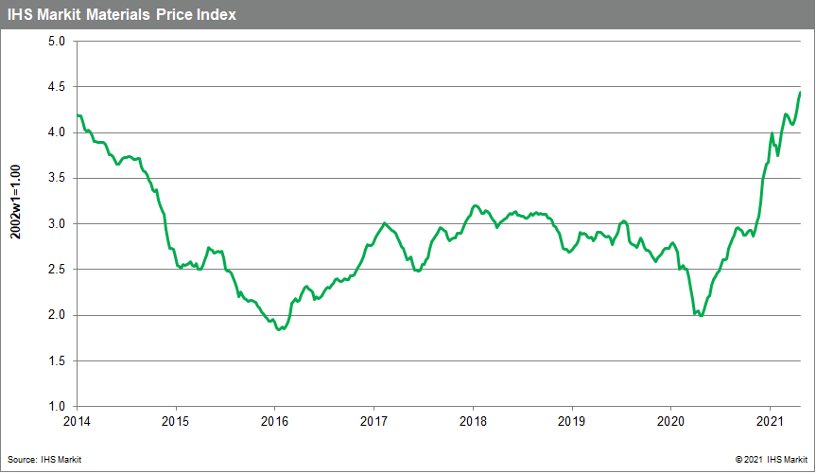Click the Source: IHS Markit footer text

47,459
